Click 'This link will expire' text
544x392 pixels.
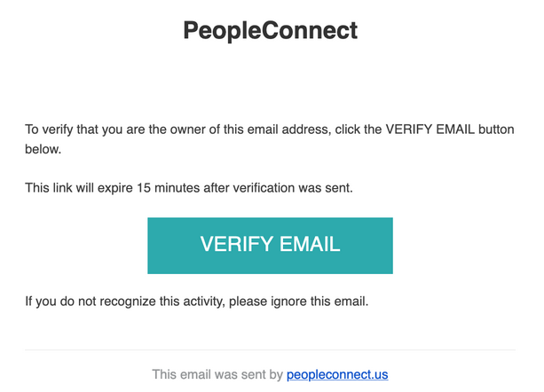click(x=82, y=187)
